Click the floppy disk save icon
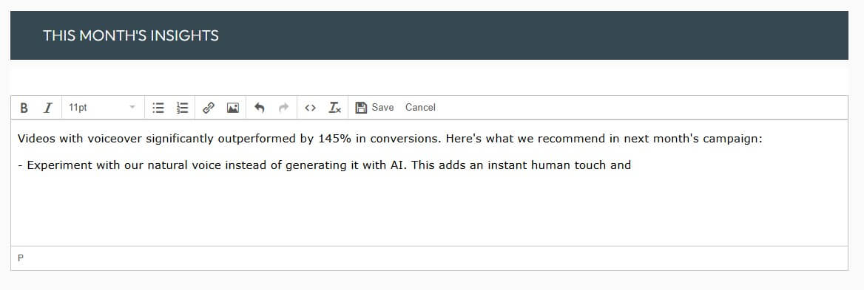The image size is (864, 290). coord(361,108)
